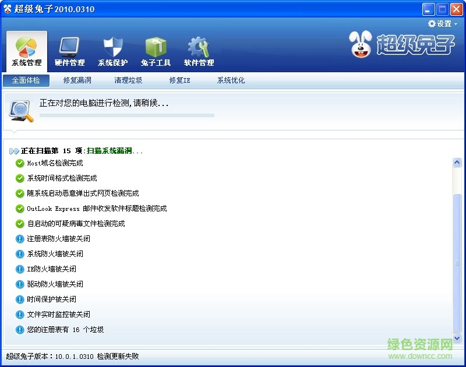
Task: Select the 修复IE tab
Action: [x=179, y=81]
